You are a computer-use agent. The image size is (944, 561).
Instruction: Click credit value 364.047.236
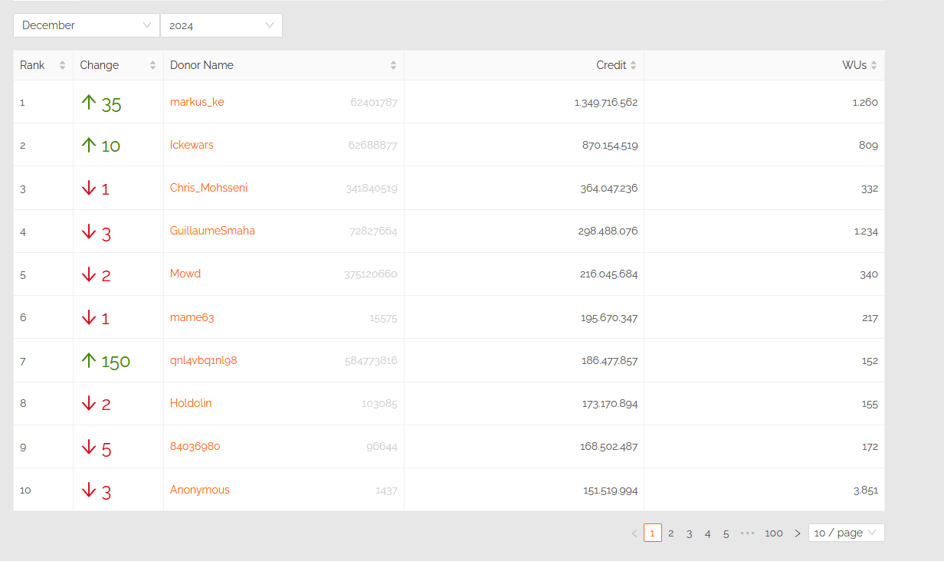pos(609,189)
